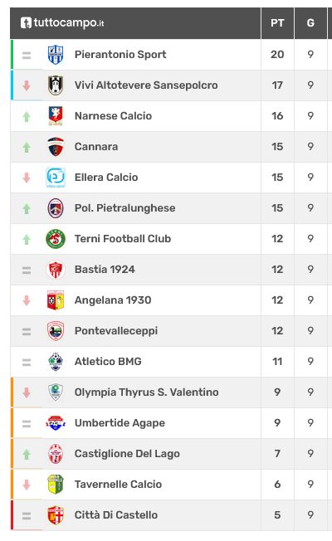This screenshot has width=332, height=541.
Task: Open Atletico BMG team link
Action: 108,362
